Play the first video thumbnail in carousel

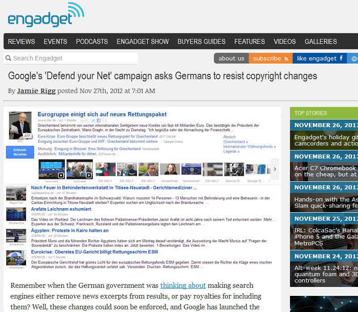pyautogui.click(x=51, y=169)
